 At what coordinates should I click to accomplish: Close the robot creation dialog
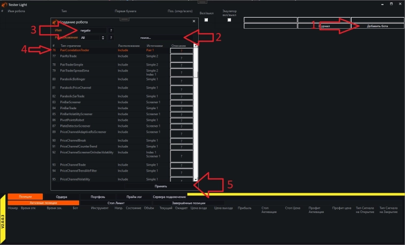point(194,21)
